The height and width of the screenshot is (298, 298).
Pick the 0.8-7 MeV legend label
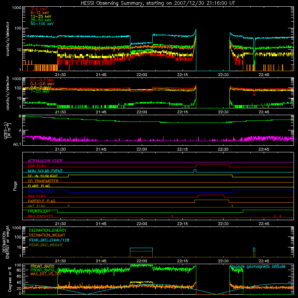[x=41, y=88]
